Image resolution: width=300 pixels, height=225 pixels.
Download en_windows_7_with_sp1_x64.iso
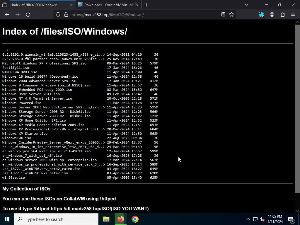(x=32, y=156)
